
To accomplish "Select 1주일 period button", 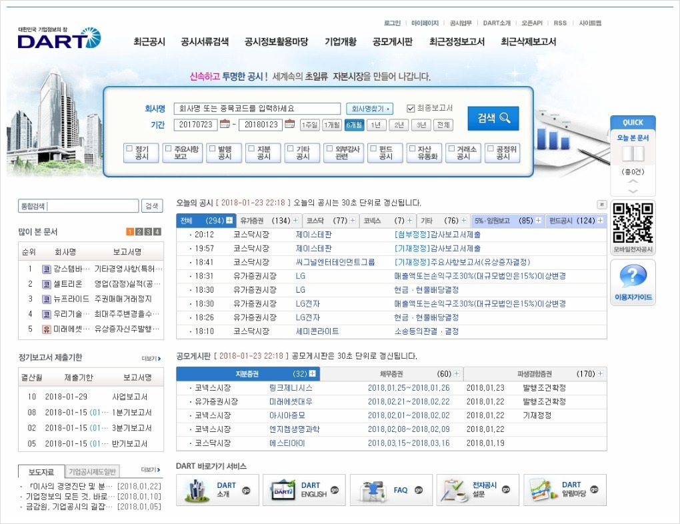I will 309,125.
